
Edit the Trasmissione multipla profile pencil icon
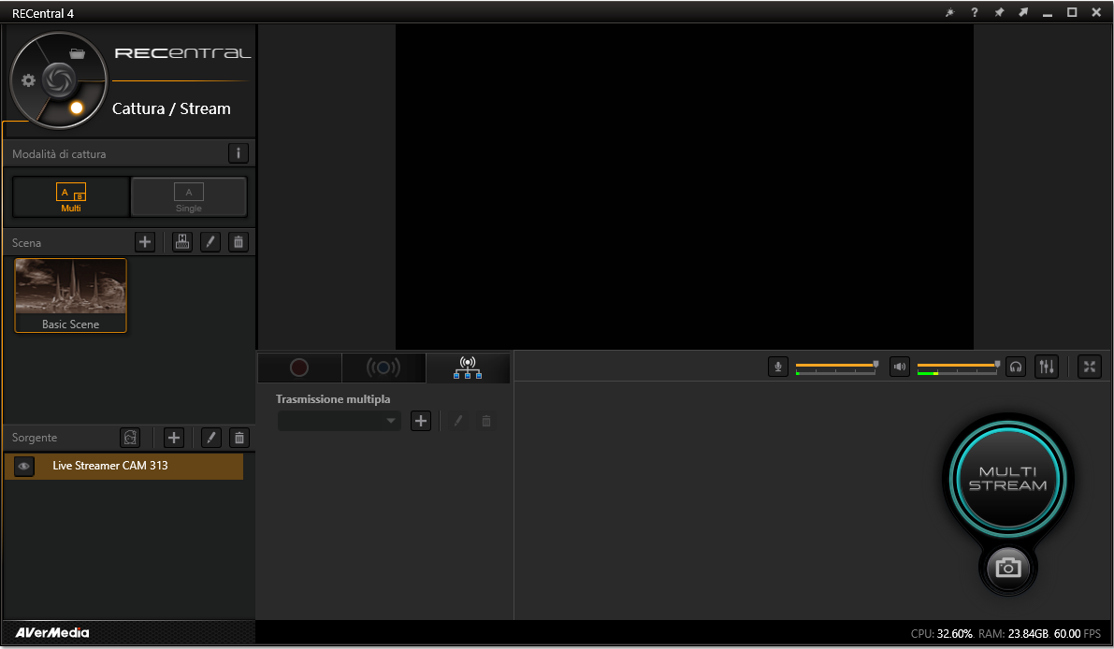coord(458,421)
